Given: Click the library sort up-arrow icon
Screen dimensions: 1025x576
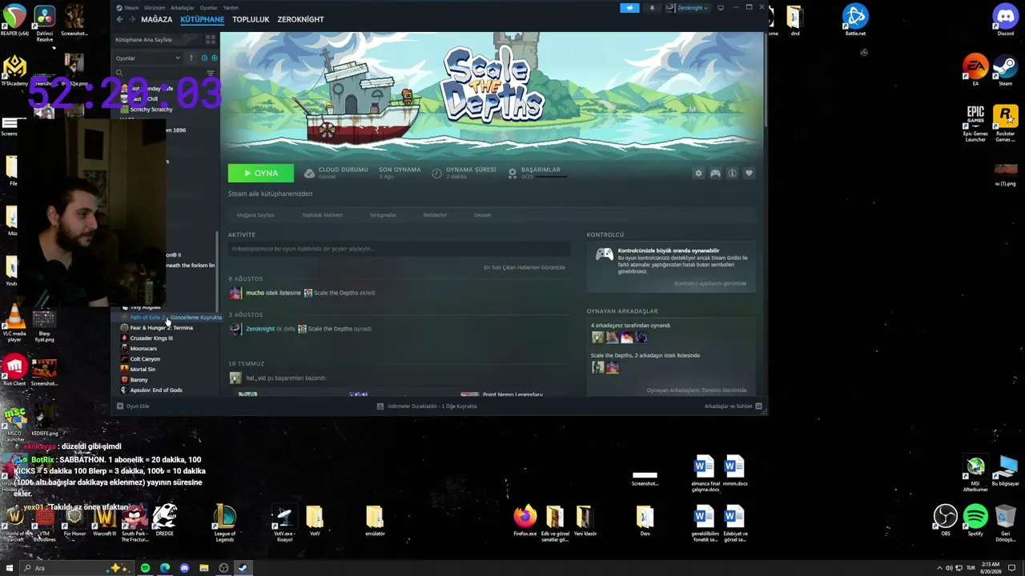Looking at the screenshot, I should (x=191, y=58).
